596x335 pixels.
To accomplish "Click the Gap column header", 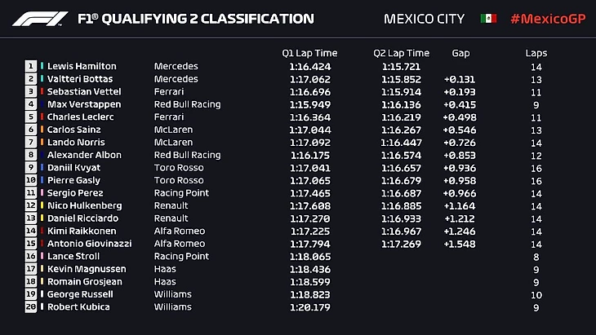I will (460, 53).
